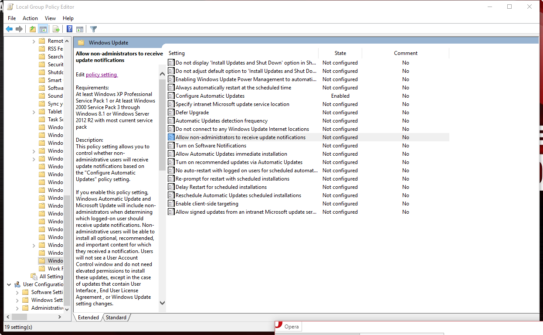The image size is (543, 335).
Task: Switch to the Standard tab
Action: (x=116, y=318)
